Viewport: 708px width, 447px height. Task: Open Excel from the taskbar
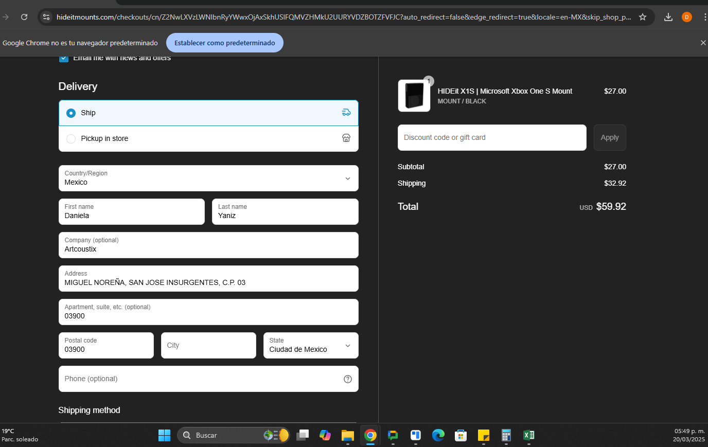click(x=529, y=435)
